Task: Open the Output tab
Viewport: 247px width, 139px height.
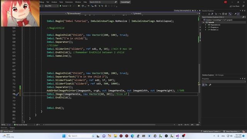Action: (x=12, y=128)
